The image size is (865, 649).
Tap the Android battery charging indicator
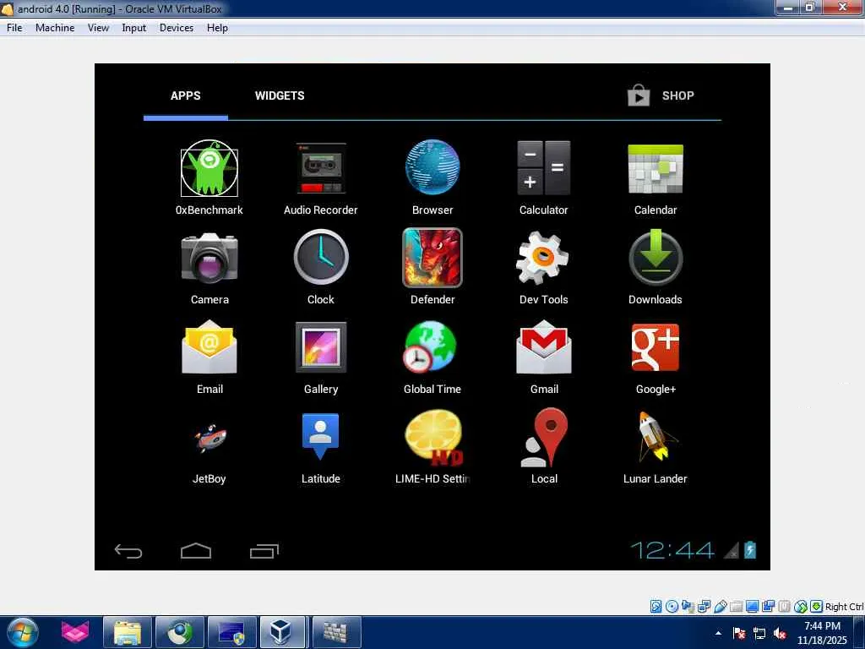click(x=750, y=549)
